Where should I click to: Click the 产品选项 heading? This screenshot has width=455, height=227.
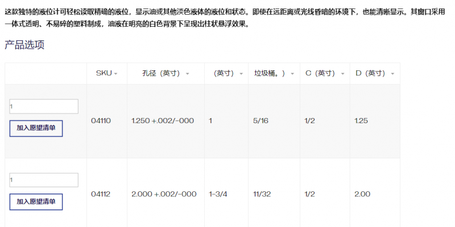click(24, 45)
